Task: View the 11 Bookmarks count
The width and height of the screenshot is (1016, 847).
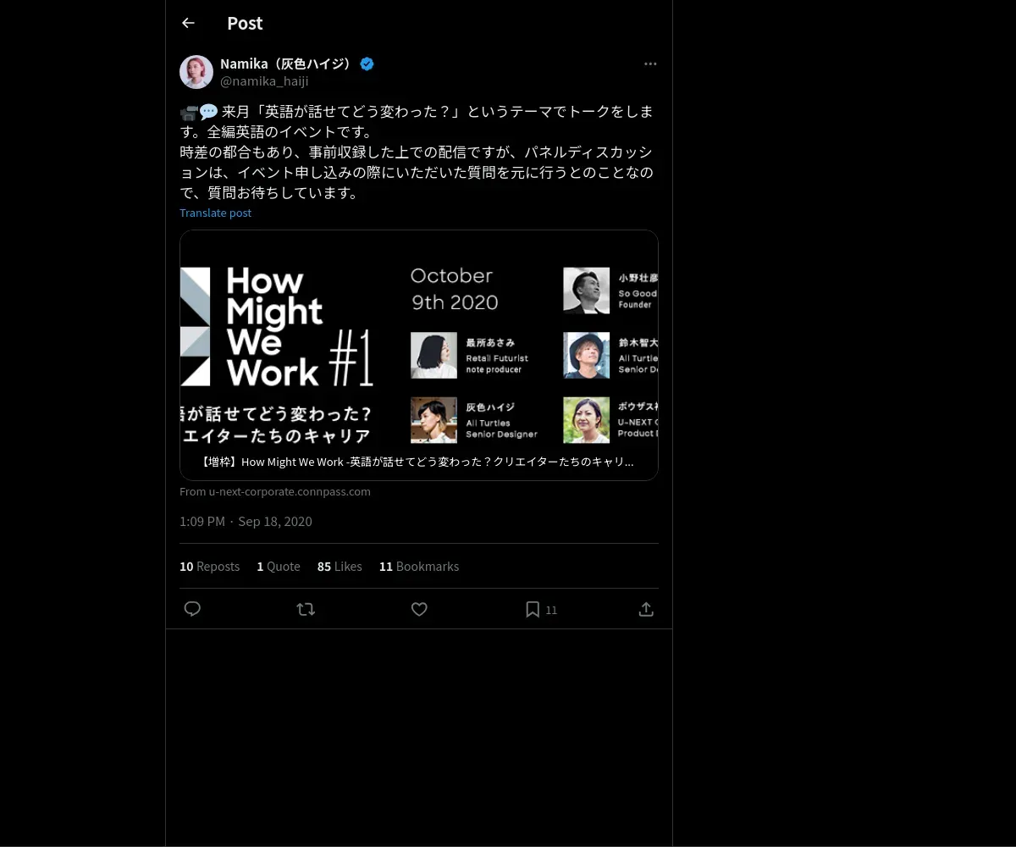Action: (419, 566)
